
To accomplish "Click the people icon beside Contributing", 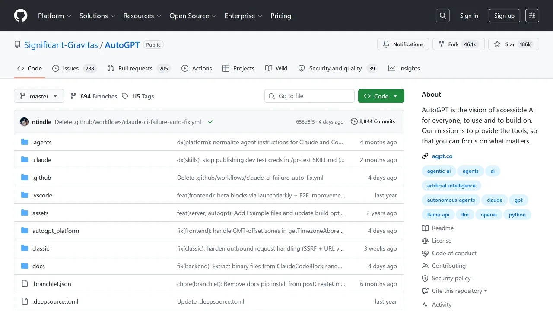I will pos(425,266).
